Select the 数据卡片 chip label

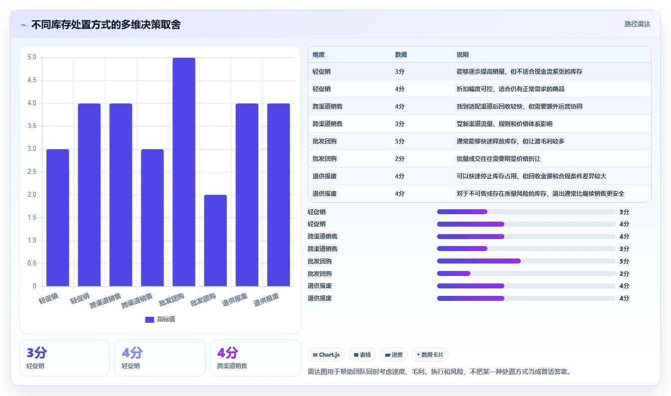tap(432, 355)
